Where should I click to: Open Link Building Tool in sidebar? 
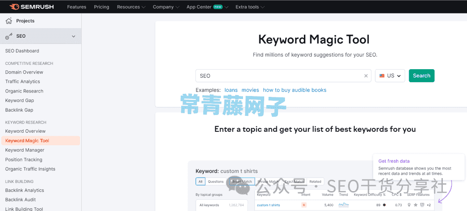[24, 209]
